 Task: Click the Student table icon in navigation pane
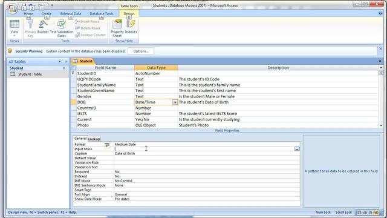tap(13, 74)
